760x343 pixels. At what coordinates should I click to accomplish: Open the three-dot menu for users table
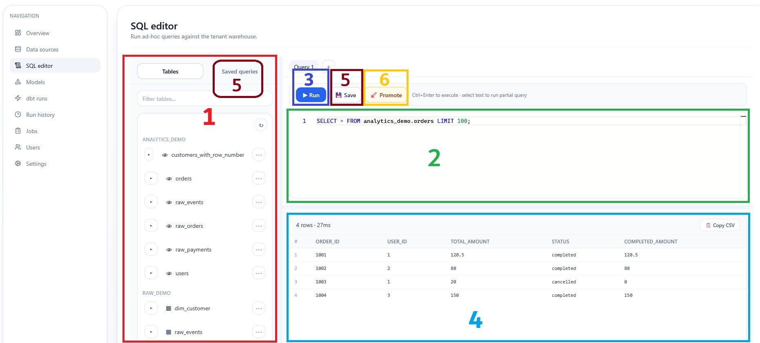[x=259, y=273]
